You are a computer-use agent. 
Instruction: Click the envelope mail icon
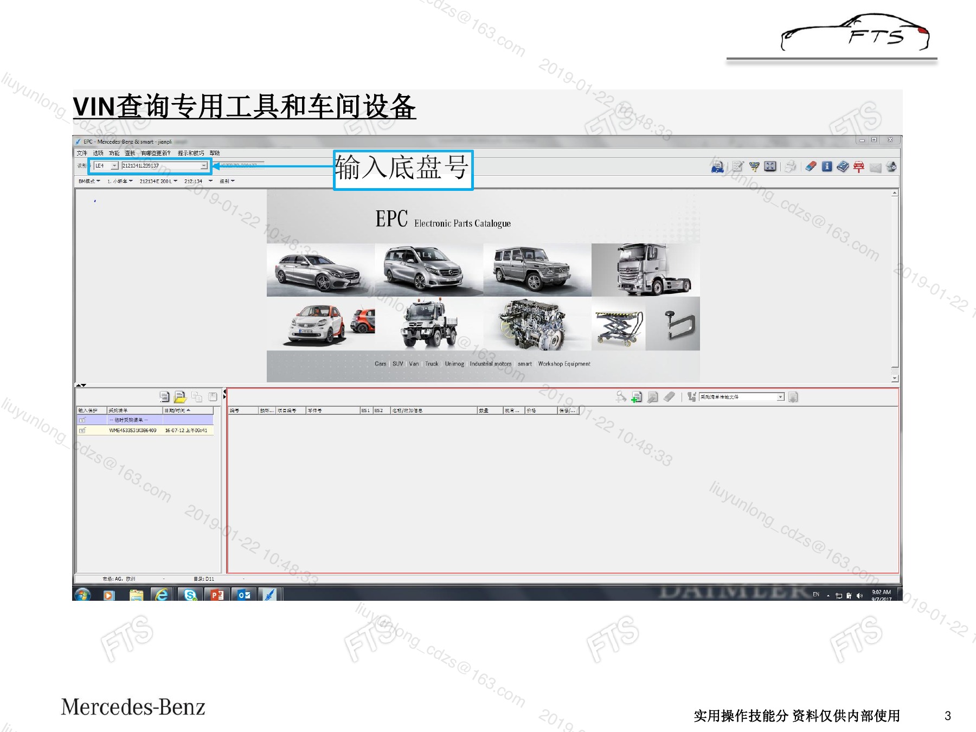(x=875, y=168)
